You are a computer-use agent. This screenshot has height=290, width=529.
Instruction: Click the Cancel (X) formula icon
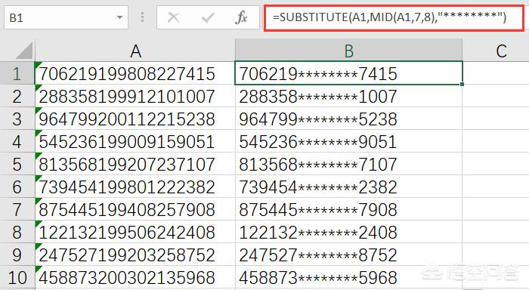pos(173,17)
